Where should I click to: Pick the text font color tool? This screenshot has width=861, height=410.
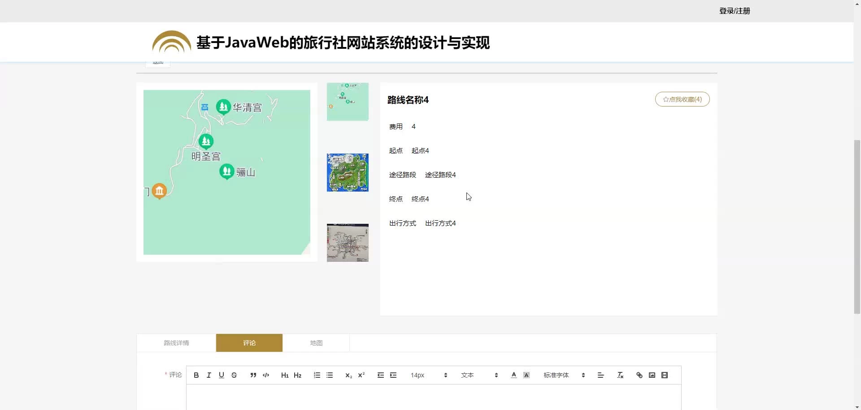tap(513, 375)
